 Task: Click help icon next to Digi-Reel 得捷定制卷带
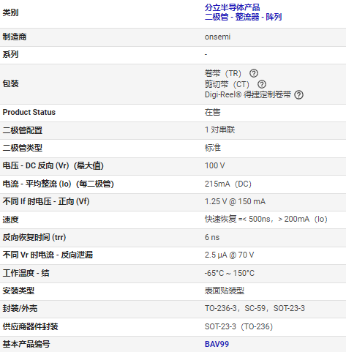point(298,94)
